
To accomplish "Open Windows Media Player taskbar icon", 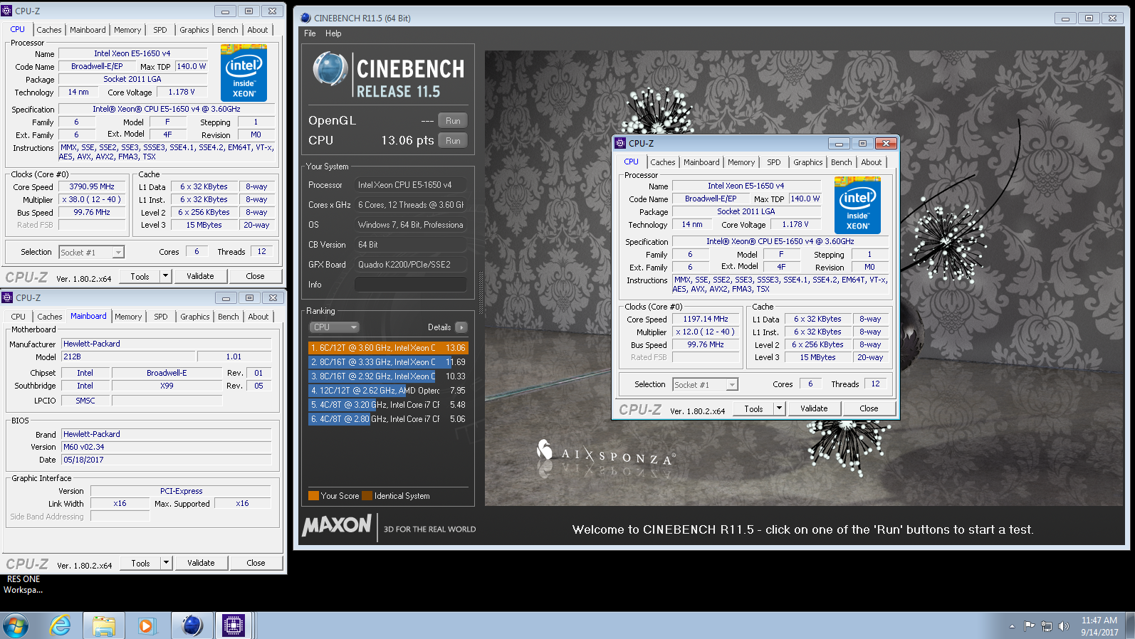I will pos(147,625).
